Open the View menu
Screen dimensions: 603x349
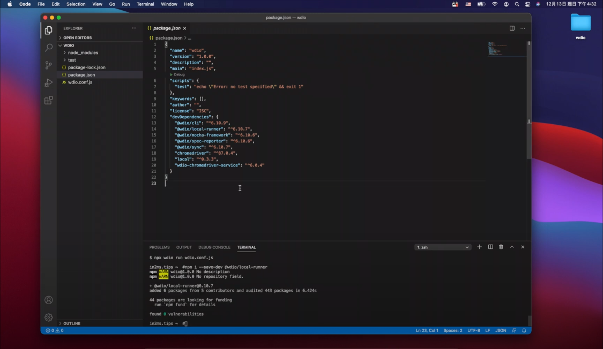(98, 4)
